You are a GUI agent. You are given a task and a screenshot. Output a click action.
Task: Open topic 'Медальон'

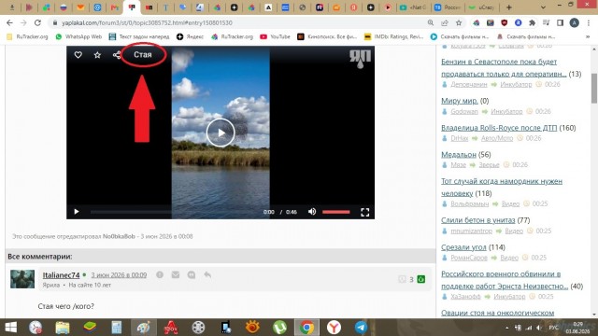click(x=459, y=154)
